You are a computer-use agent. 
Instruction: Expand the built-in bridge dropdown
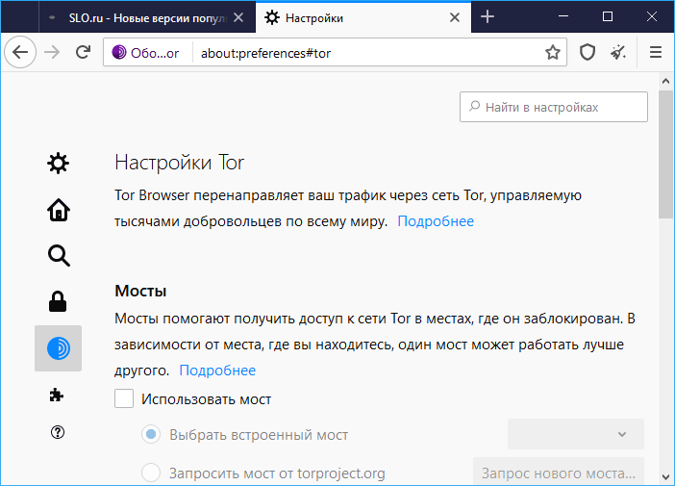pyautogui.click(x=576, y=434)
